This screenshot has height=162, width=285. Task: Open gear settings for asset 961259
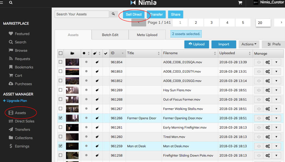click(268, 146)
